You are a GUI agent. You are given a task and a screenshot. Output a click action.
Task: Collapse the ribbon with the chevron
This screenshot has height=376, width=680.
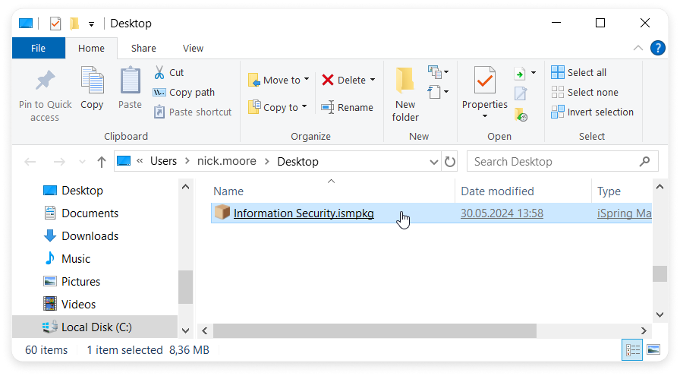click(638, 48)
